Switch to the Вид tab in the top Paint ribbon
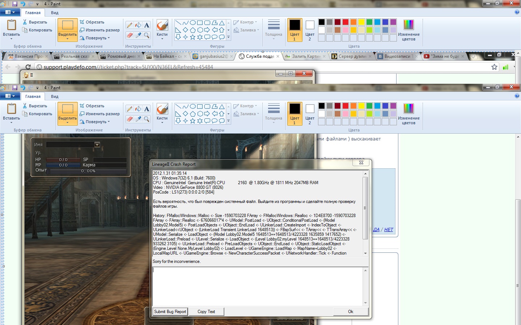 point(55,13)
